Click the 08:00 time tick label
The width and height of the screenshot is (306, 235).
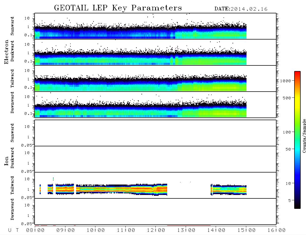(x=35, y=230)
